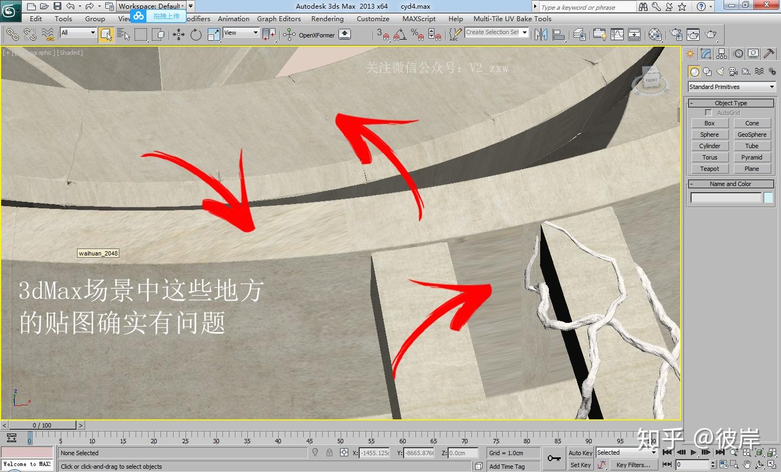Screen dimensions: 781x472
Task: Click the Redo arrow icon
Action: pyautogui.click(x=89, y=7)
